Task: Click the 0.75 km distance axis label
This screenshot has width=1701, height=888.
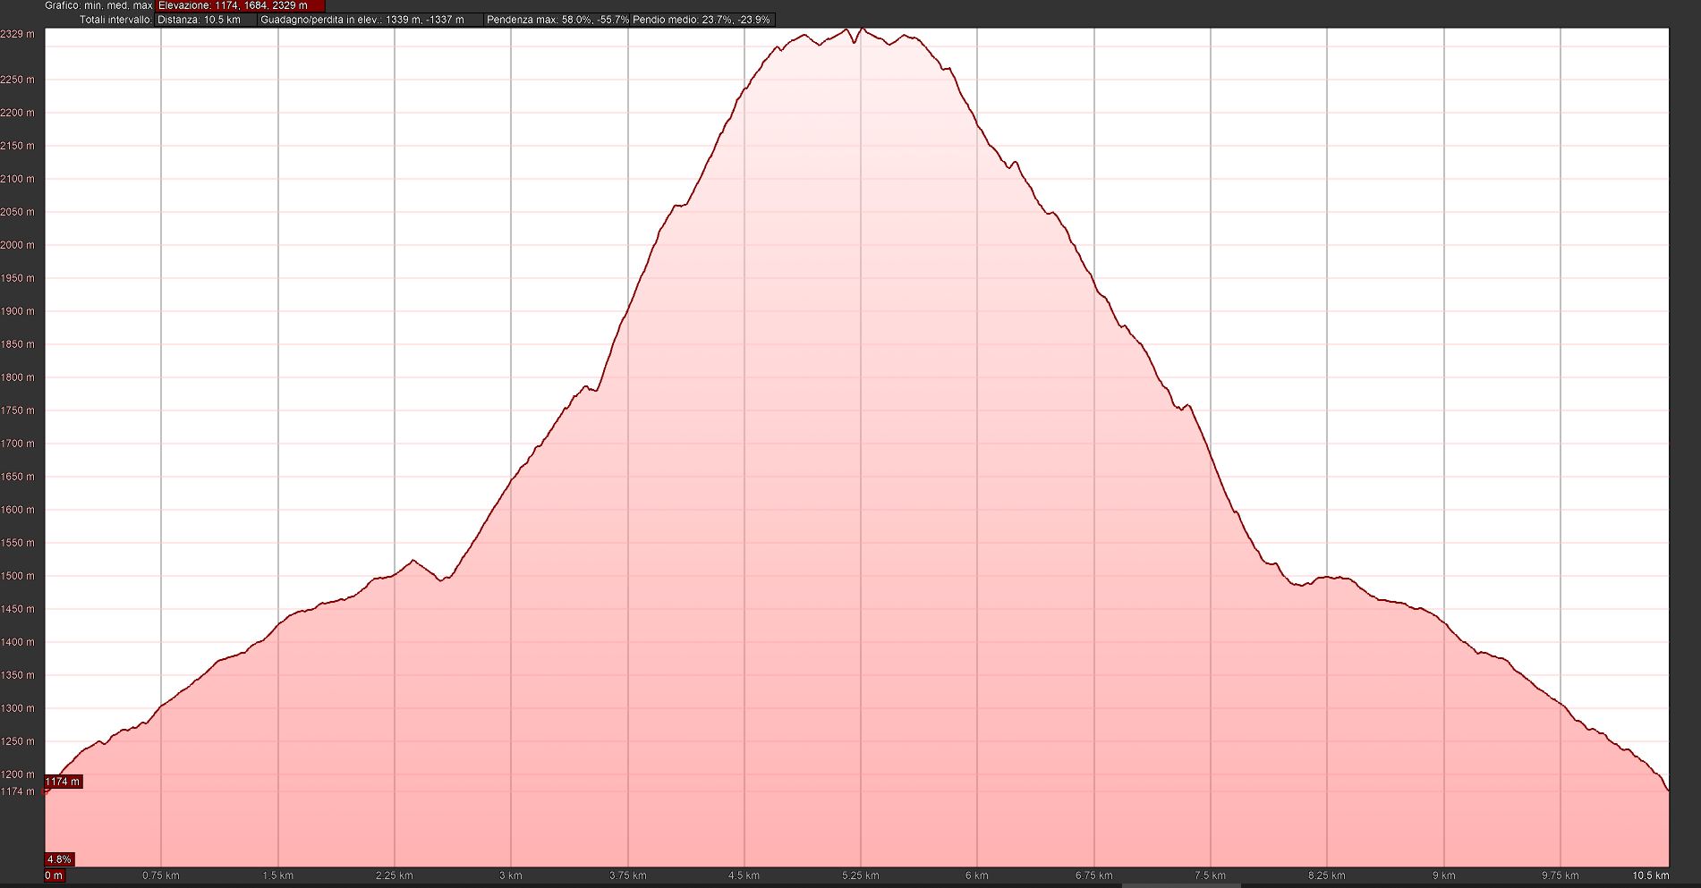Action: pyautogui.click(x=161, y=875)
